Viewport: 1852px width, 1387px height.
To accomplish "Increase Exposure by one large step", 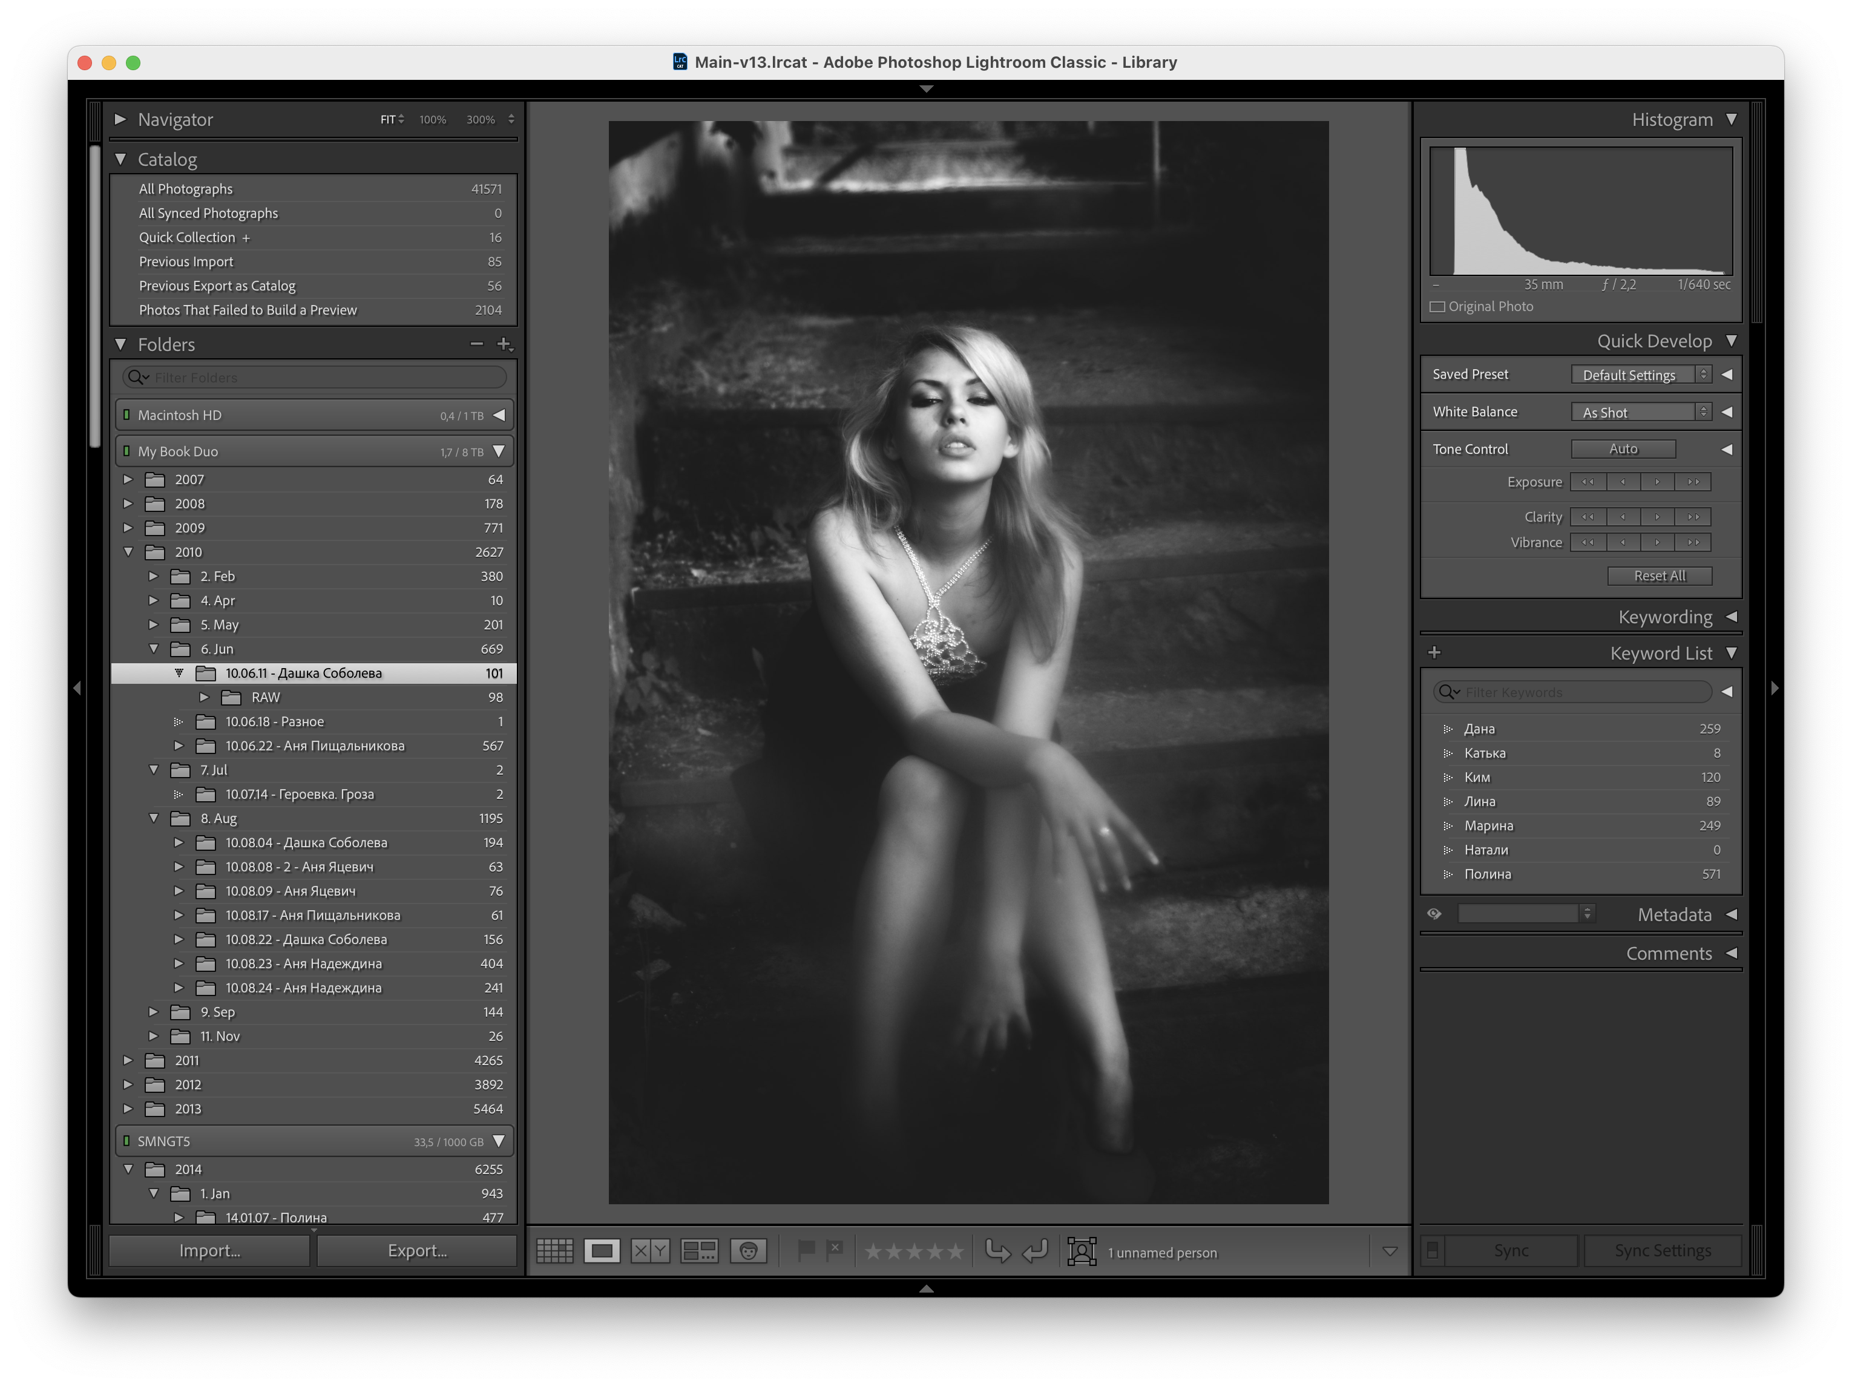I will point(1693,482).
